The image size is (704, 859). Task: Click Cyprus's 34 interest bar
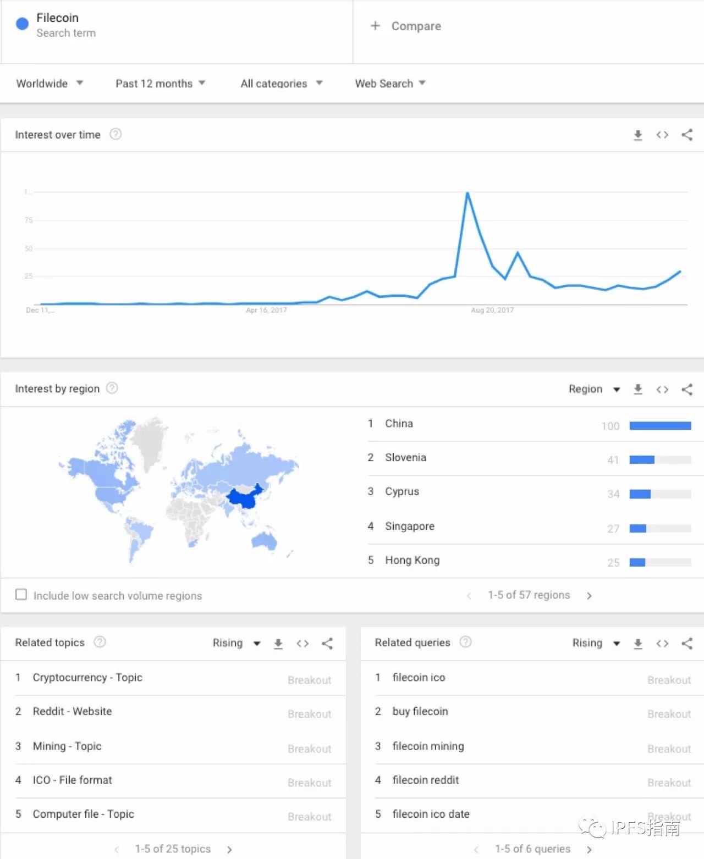pyautogui.click(x=660, y=494)
